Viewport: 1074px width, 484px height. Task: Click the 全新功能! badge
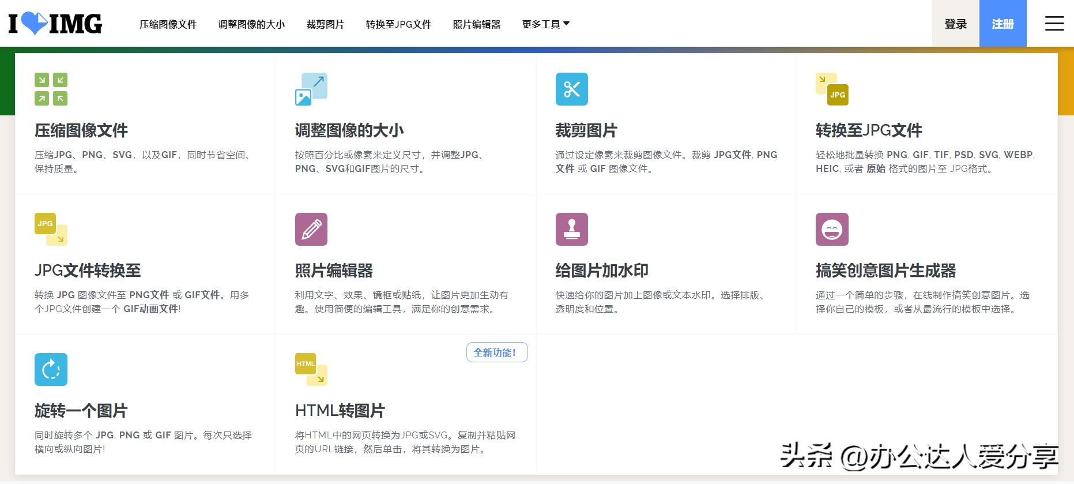pos(497,352)
